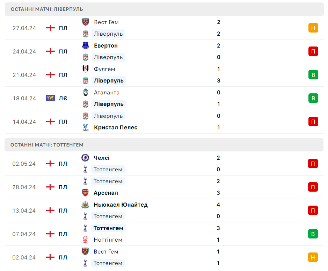Viewport: 328px width, 271px height.
Task: Open the Арсенал team link
Action: 105,193
